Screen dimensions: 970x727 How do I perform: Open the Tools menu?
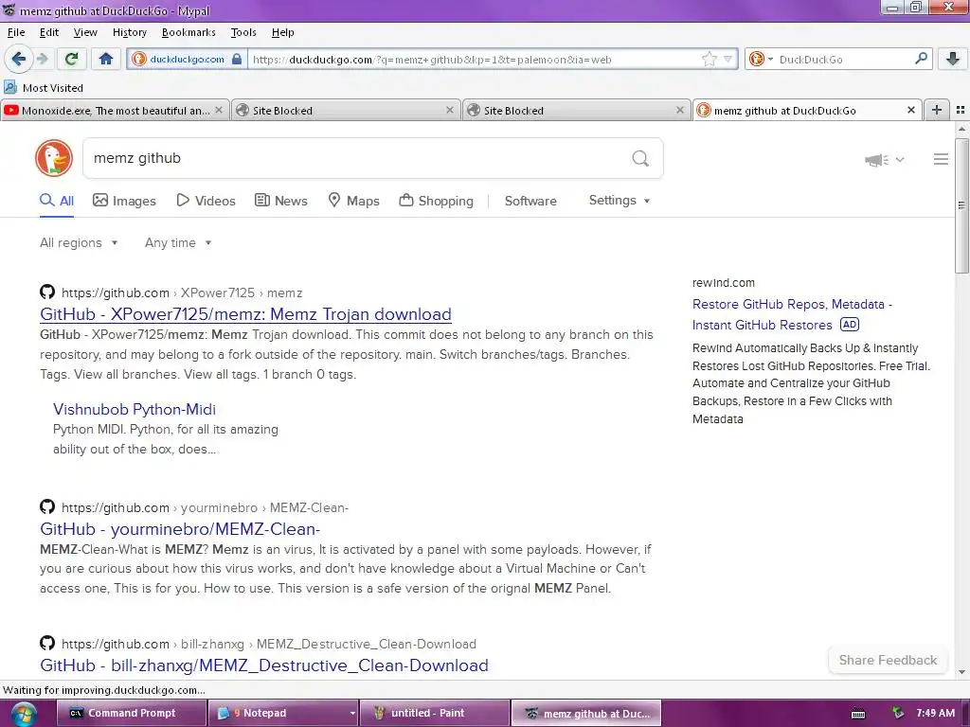tap(243, 32)
